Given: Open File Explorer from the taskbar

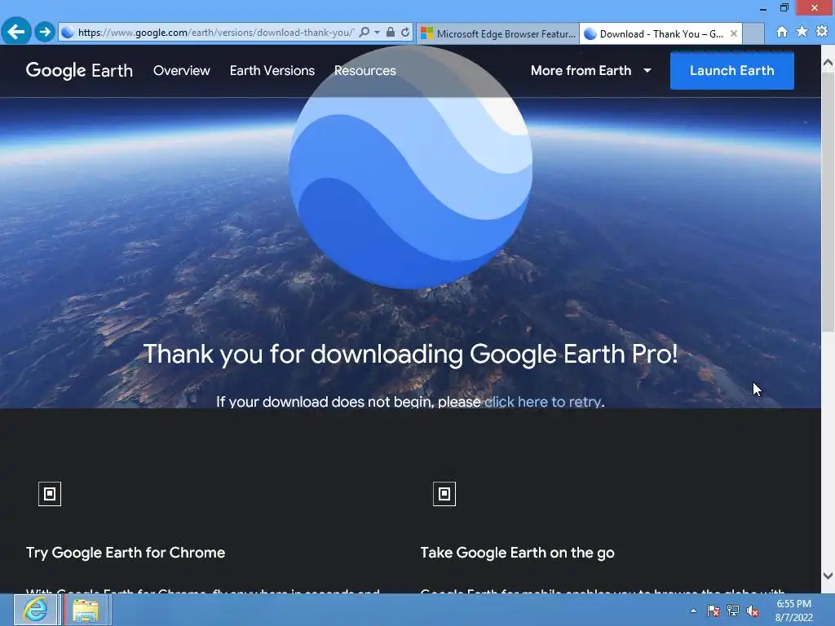Looking at the screenshot, I should (x=85, y=610).
